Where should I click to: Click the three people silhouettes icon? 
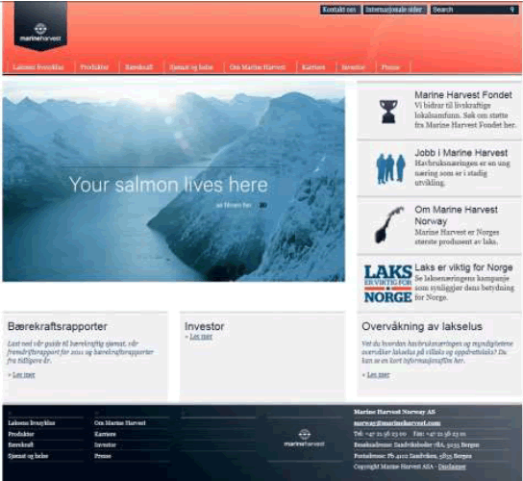[x=390, y=168]
